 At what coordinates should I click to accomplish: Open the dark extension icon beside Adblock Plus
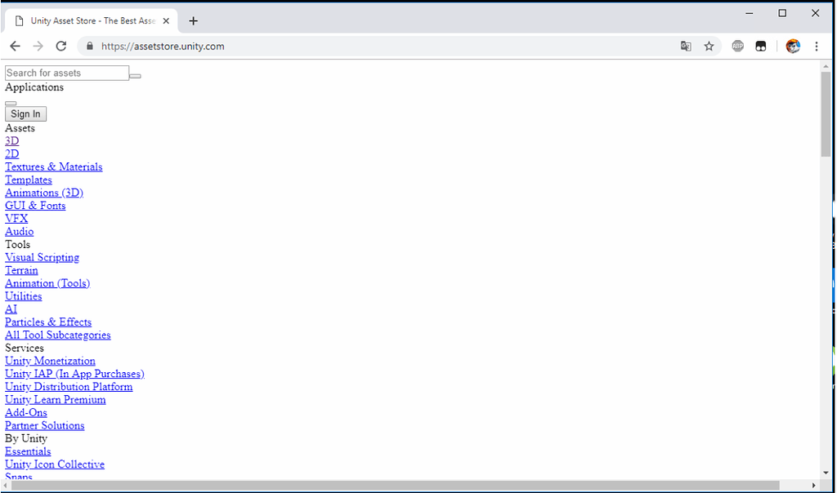click(x=760, y=47)
